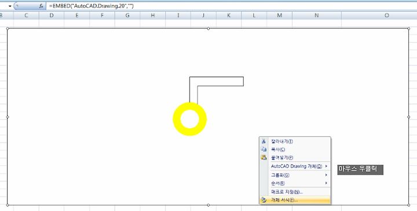The width and height of the screenshot is (417, 211).
Task: Expand the AutoCAD Drawing 개체(O) submenu
Action: click(295, 166)
